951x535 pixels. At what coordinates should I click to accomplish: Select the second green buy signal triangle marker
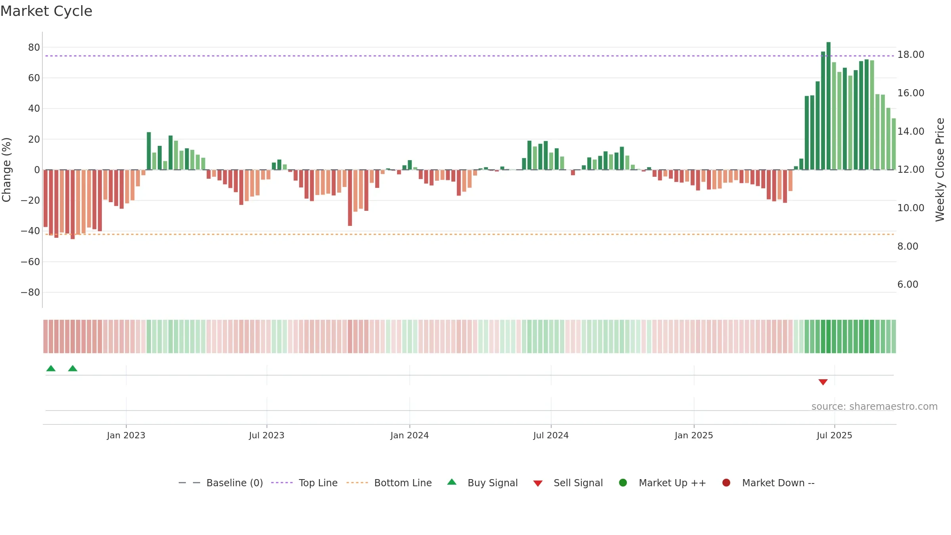point(73,368)
